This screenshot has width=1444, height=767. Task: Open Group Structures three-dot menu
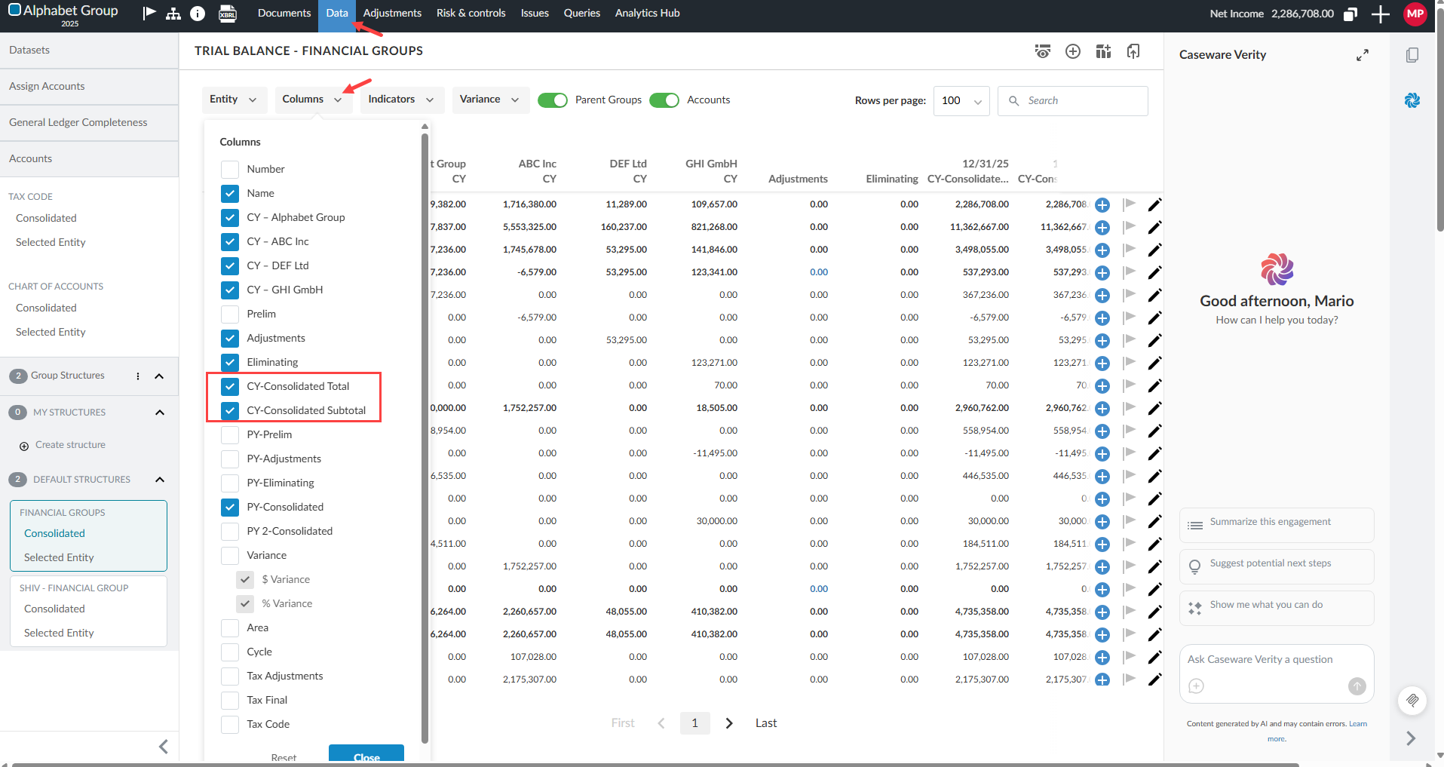138,376
